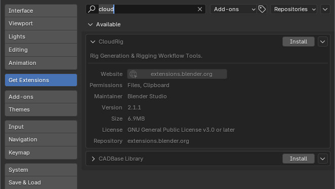Screen dimensions: 335x189
Task: Switch to the Add-ons preferences tab
Action: click(41, 97)
